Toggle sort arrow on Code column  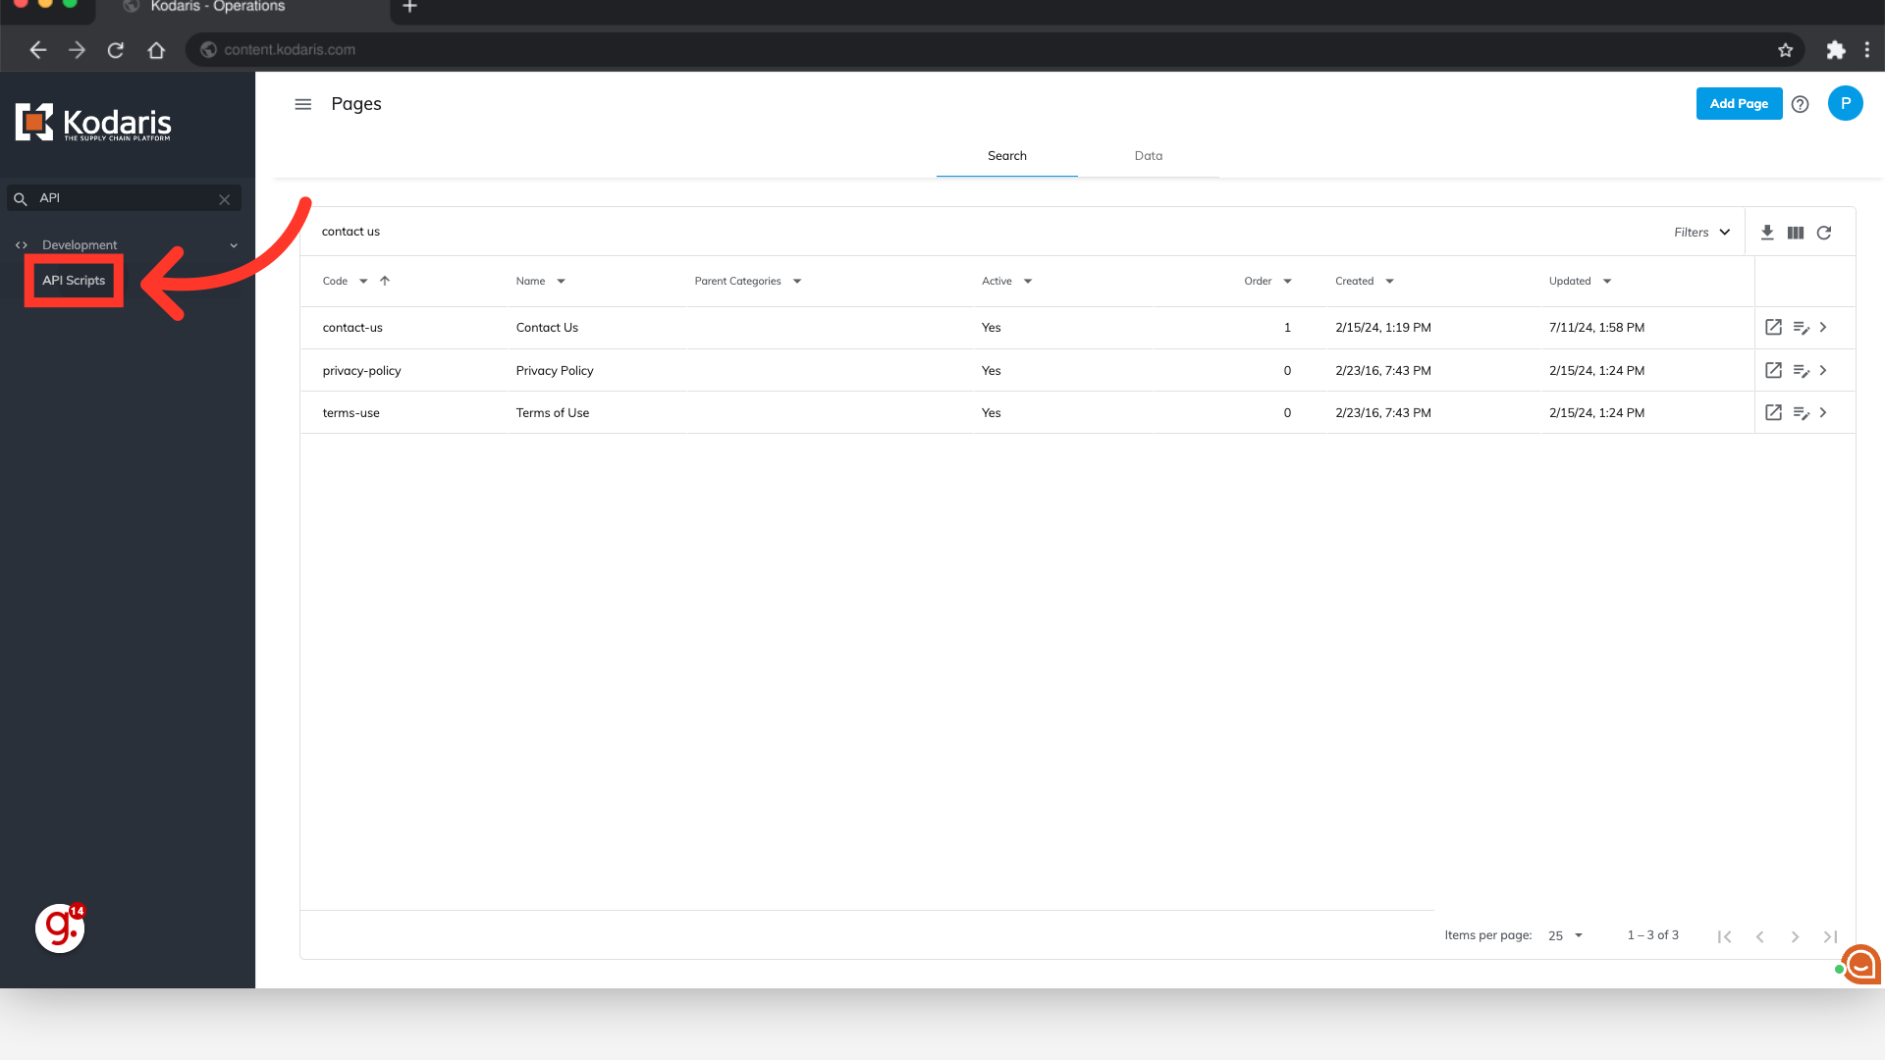[385, 281]
